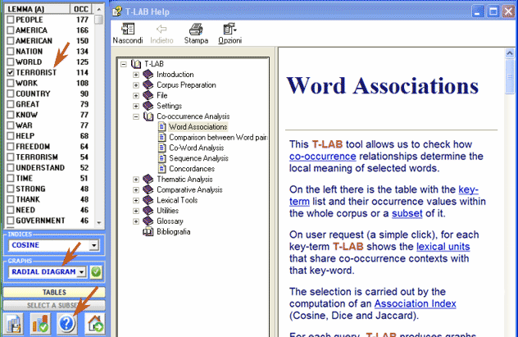The height and width of the screenshot is (337, 518).
Task: Click the lemma list scroll up arrow
Action: click(x=99, y=9)
